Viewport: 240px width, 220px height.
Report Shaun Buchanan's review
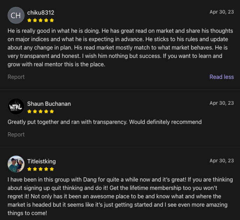click(16, 134)
